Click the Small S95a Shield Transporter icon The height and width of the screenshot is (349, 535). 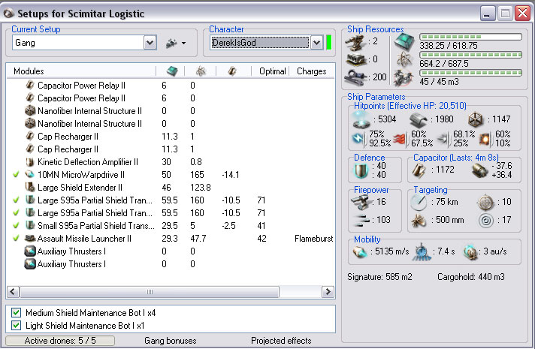pos(30,226)
